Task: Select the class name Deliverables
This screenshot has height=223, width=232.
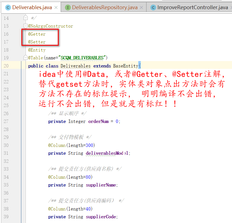Action: [76, 66]
